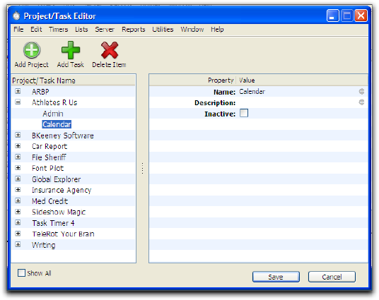Open the Reports menu

point(134,30)
